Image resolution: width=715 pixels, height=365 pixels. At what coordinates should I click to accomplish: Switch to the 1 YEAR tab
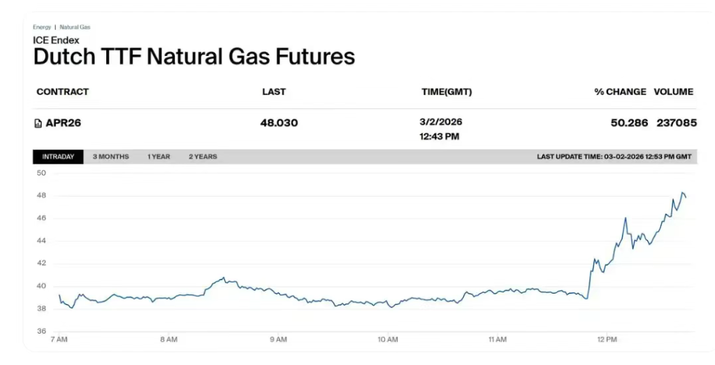click(x=159, y=157)
